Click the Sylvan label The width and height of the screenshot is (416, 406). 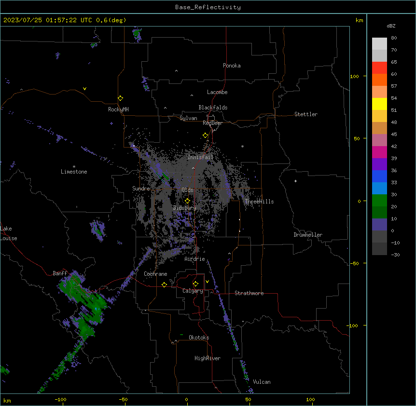tap(188, 118)
